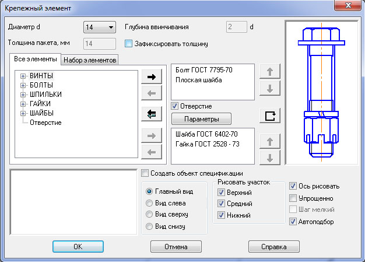
Task: Click the БОЛТЫ tree label
Action: click(41, 85)
